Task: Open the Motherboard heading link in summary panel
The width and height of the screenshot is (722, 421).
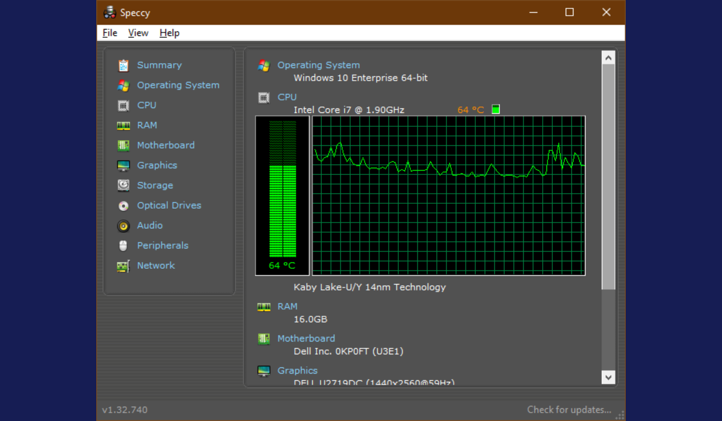Action: [306, 338]
